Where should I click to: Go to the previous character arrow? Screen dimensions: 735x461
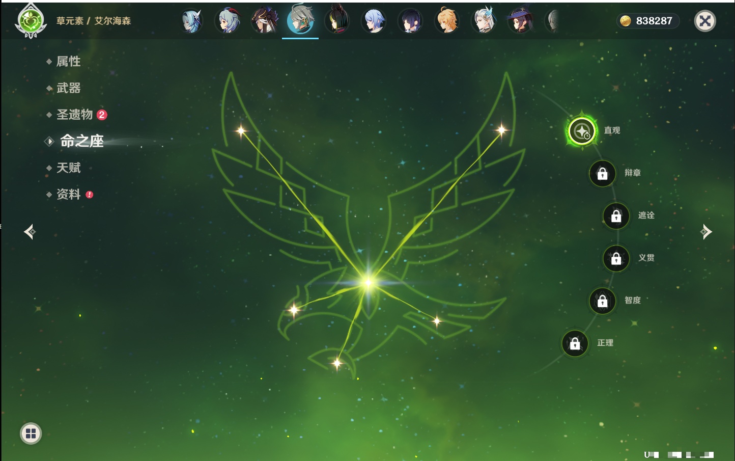pyautogui.click(x=30, y=232)
